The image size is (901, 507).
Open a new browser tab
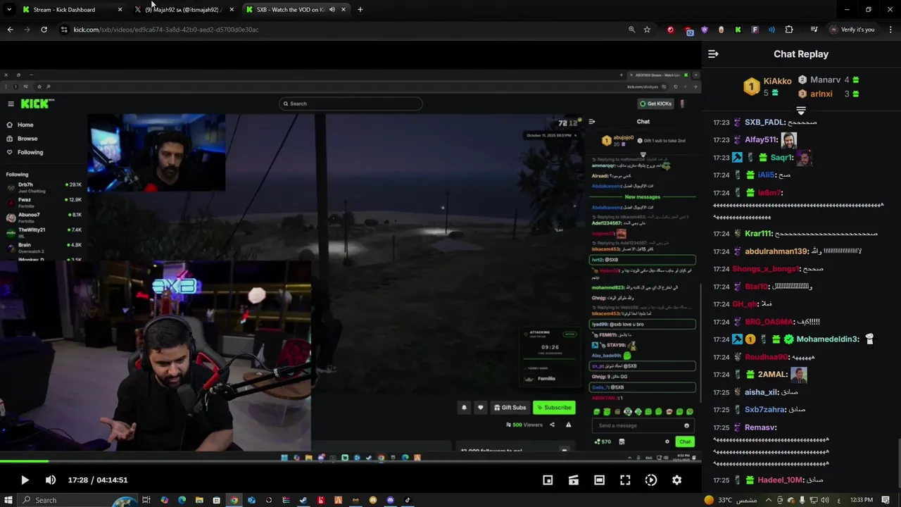360,10
